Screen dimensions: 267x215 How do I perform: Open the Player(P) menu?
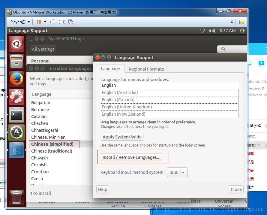(20, 22)
